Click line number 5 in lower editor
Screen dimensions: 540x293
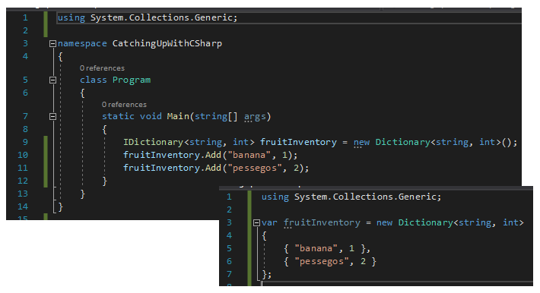pyautogui.click(x=230, y=248)
